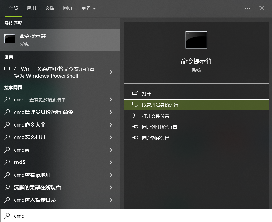Search web for md5
This screenshot has height=222, width=272.
(60, 162)
